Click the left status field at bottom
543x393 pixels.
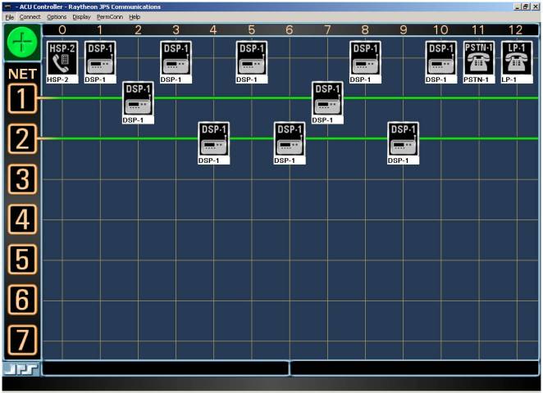point(166,368)
